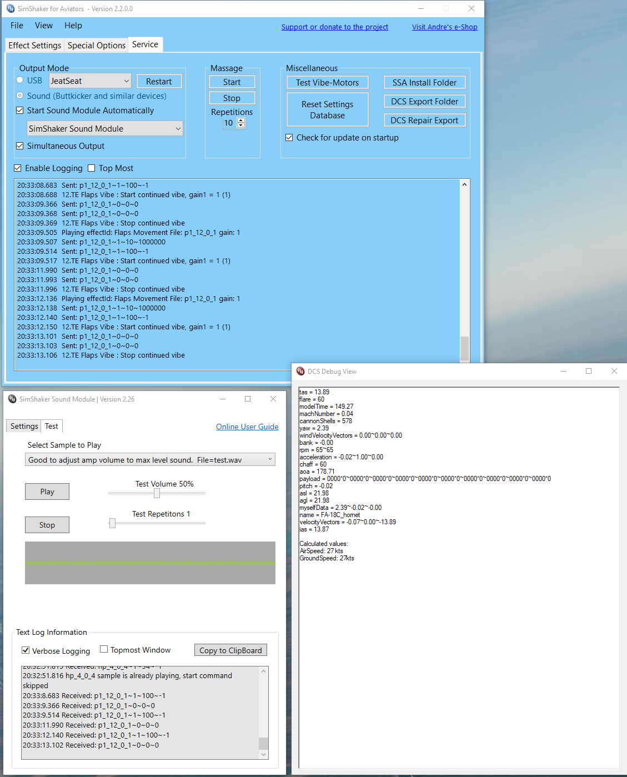The height and width of the screenshot is (777, 627).
Task: Click 'AirSpeed: 27kts' calculated value
Action: (322, 551)
